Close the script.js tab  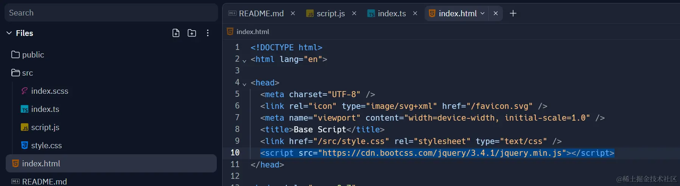[x=354, y=13]
